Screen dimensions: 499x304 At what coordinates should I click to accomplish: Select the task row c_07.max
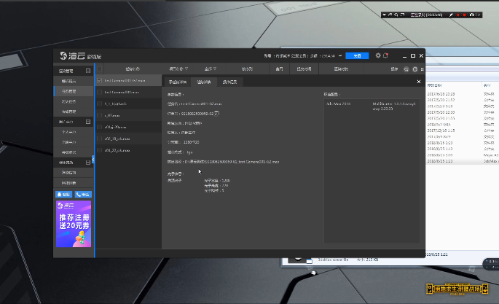tap(128, 115)
